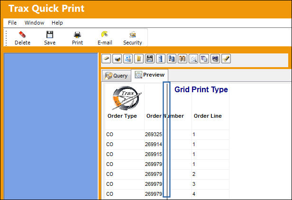
Task: Click Order Line 4 of order 269979
Action: 194,194
